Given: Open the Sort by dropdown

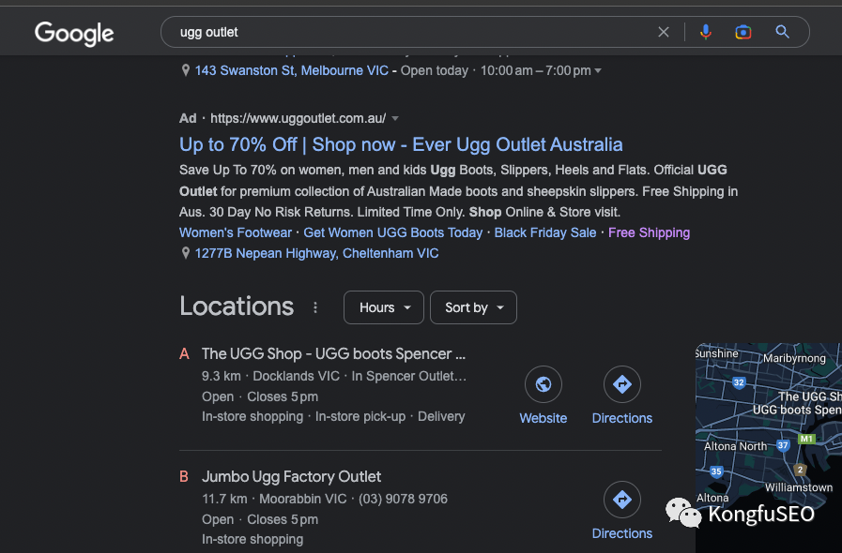Looking at the screenshot, I should (x=473, y=307).
